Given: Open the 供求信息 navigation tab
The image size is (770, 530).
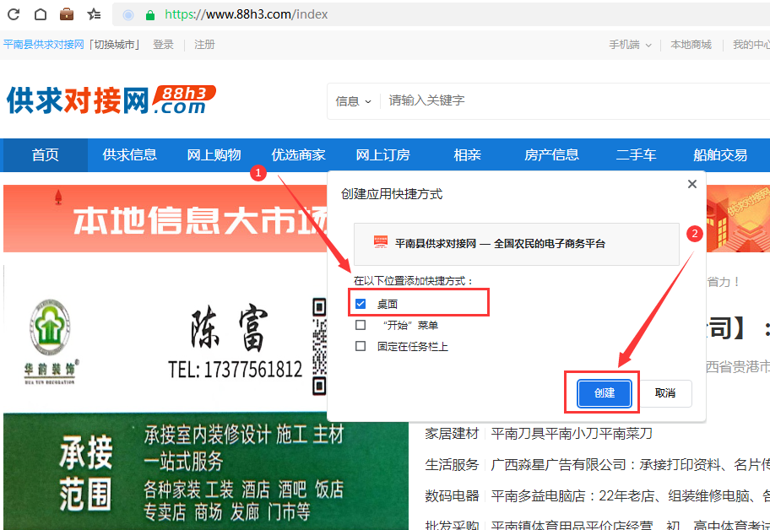Looking at the screenshot, I should pos(129,155).
